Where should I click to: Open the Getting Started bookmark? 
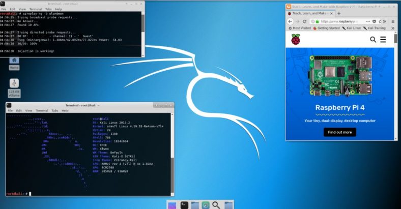326,28
